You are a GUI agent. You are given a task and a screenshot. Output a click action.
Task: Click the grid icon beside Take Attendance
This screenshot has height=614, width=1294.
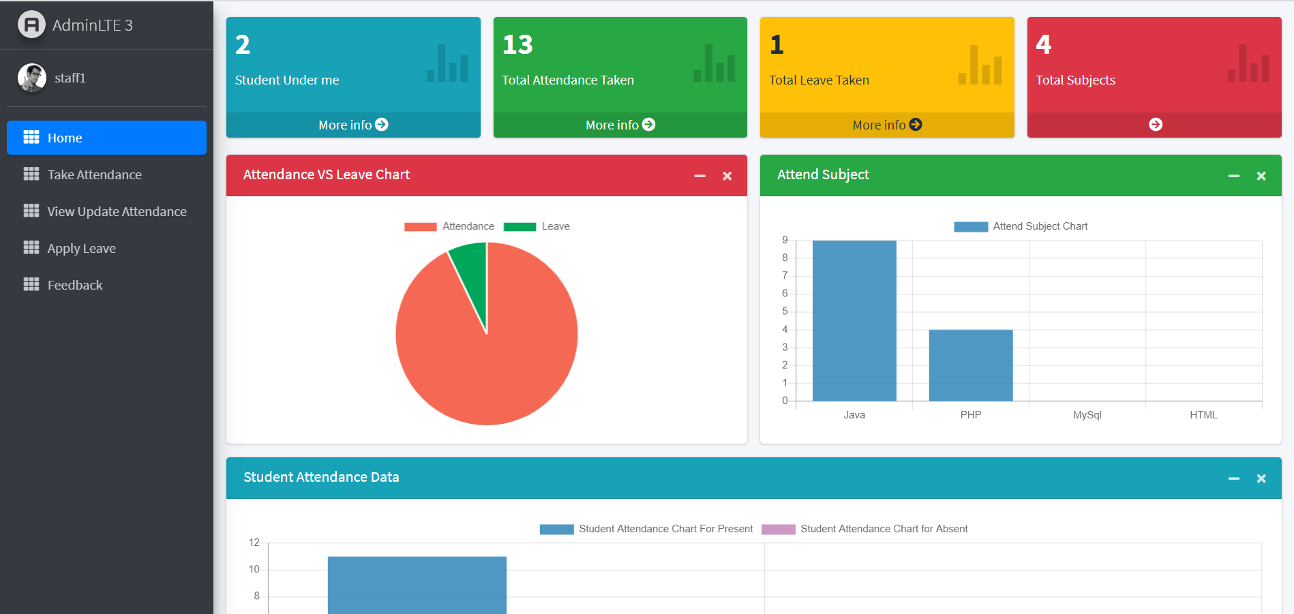pyautogui.click(x=31, y=174)
